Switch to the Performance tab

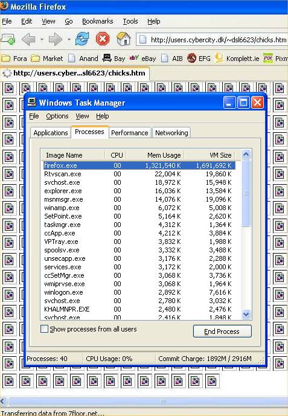click(130, 133)
